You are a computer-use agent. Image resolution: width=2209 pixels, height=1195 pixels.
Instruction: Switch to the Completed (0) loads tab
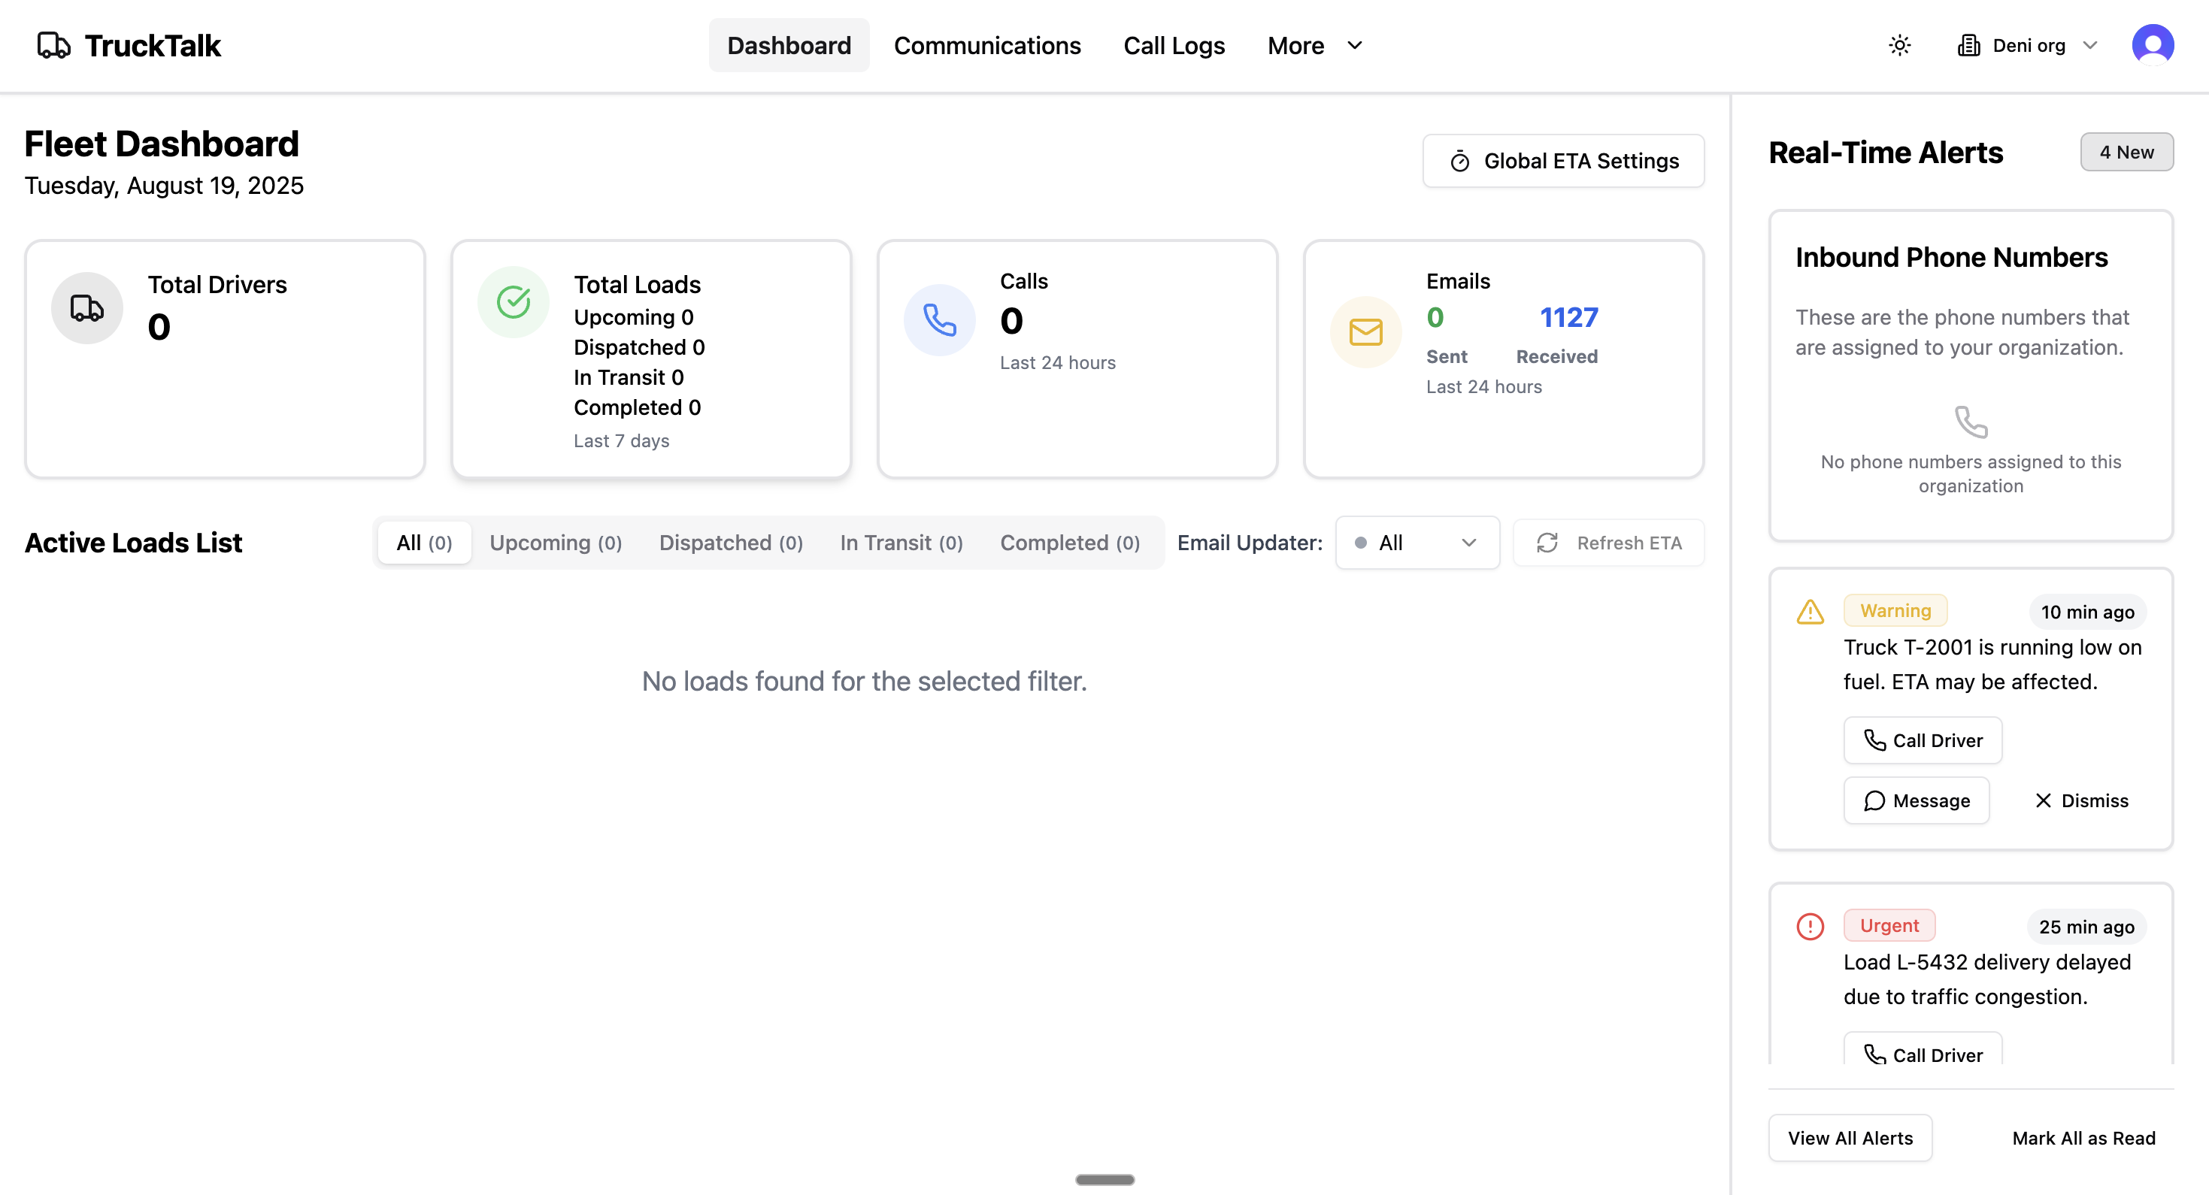coord(1069,543)
